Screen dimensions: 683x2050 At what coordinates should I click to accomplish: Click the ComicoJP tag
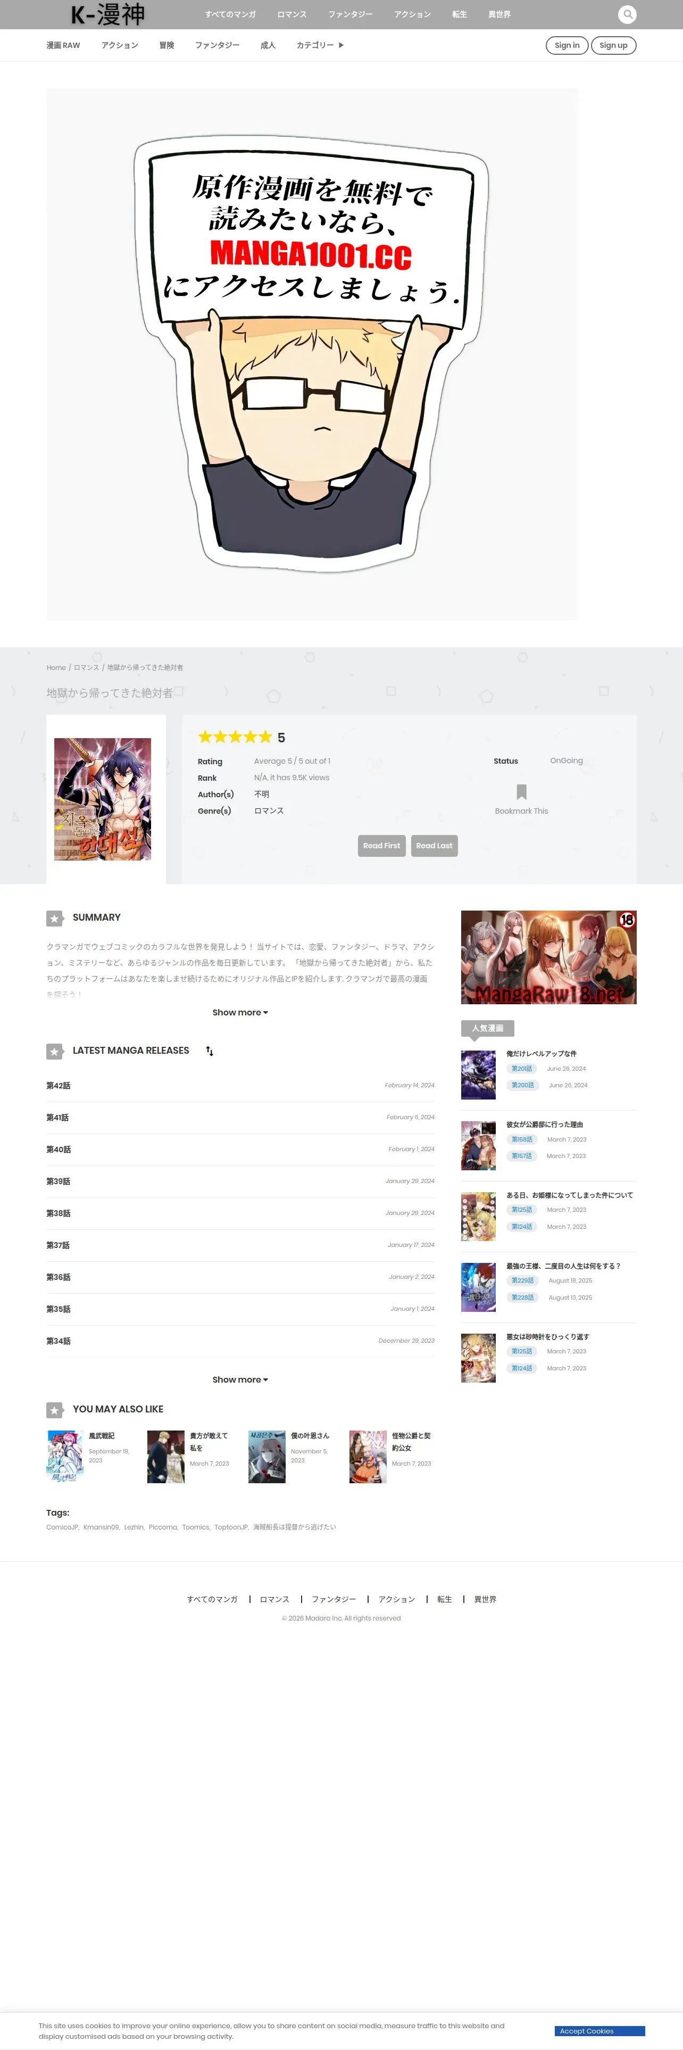[x=62, y=1527]
